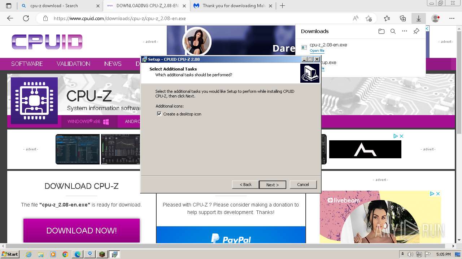The image size is (462, 259).
Task: Open more options in Downloads panel
Action: click(405, 31)
